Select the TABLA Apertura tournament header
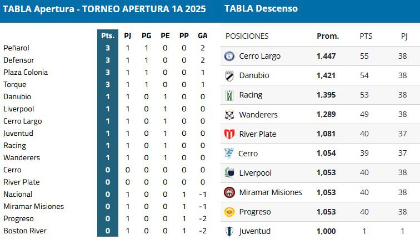The width and height of the screenshot is (420, 240). (x=104, y=9)
